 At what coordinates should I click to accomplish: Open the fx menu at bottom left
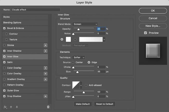point(5,107)
